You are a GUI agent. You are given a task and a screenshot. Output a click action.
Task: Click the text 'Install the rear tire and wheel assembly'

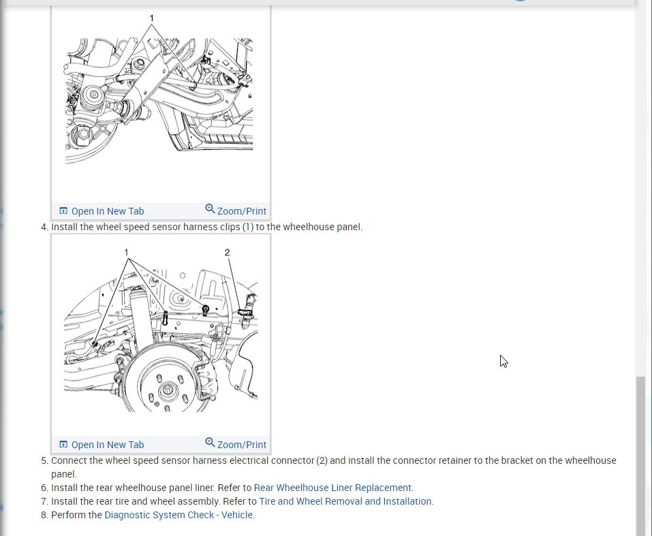pos(135,501)
